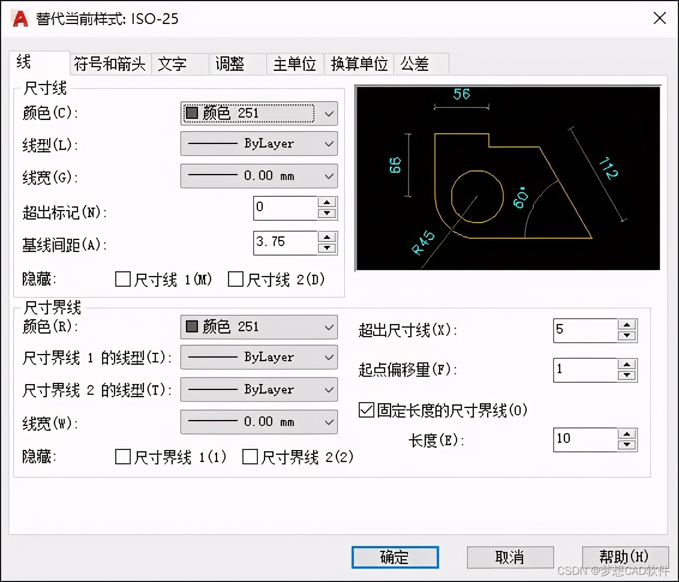Click the 基线间距(A) input field
The width and height of the screenshot is (679, 582).
pyautogui.click(x=286, y=242)
